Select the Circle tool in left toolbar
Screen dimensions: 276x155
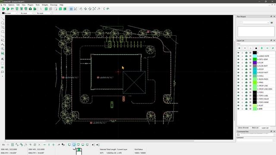click(x=3, y=23)
